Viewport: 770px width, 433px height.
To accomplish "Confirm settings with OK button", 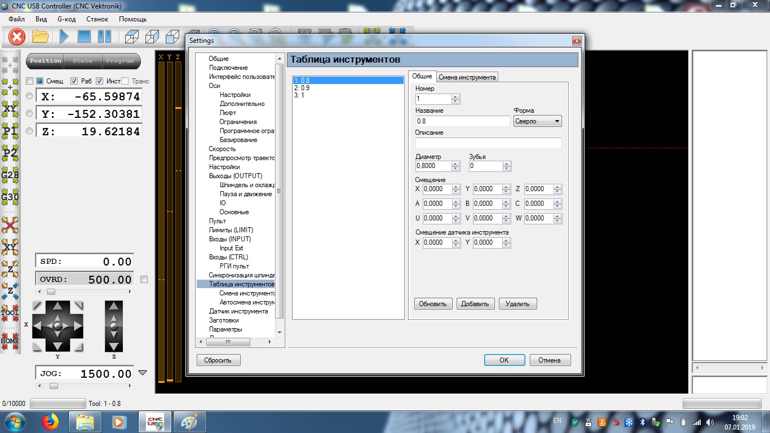I will pyautogui.click(x=505, y=360).
